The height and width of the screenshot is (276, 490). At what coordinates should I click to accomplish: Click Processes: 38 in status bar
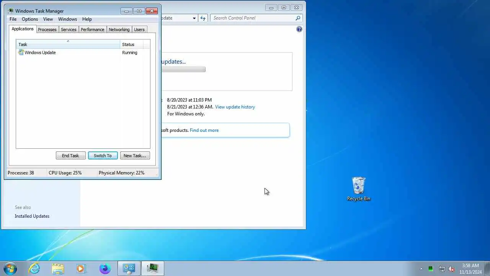(x=21, y=173)
